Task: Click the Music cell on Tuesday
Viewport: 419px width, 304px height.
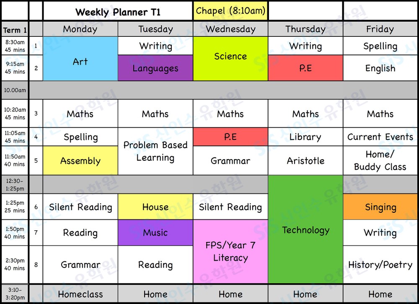Action: coord(155,233)
